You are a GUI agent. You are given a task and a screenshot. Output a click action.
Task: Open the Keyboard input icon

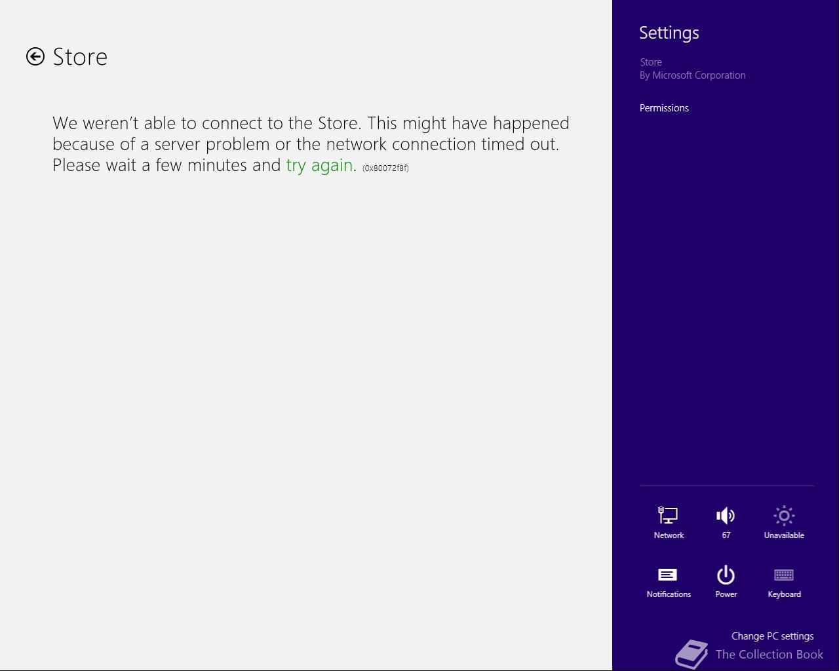[784, 581]
